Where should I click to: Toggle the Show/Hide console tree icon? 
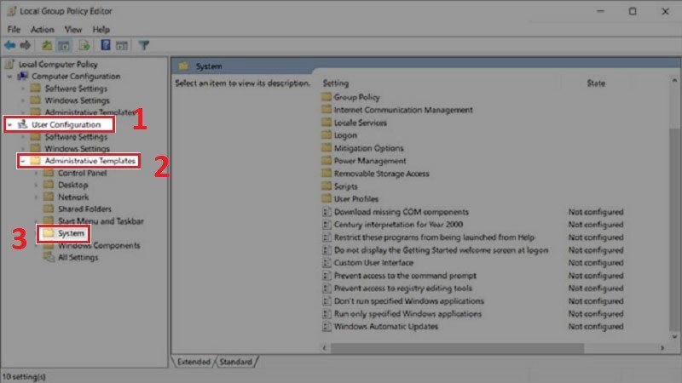coord(64,45)
